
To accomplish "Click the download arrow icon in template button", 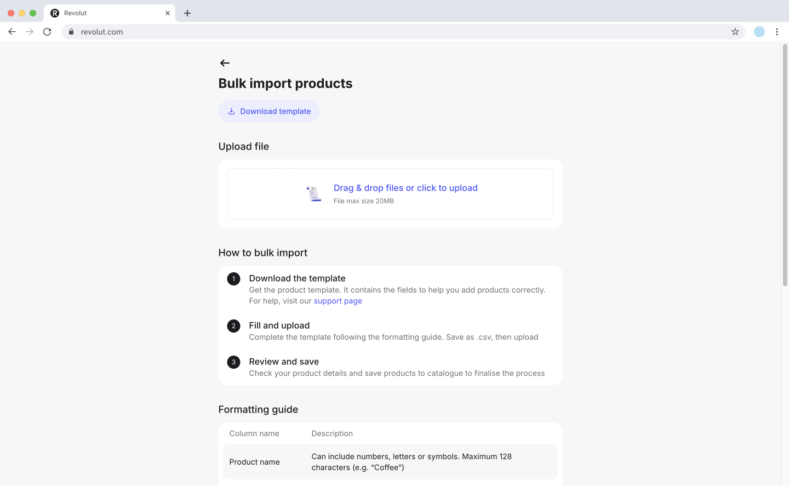I will 231,111.
